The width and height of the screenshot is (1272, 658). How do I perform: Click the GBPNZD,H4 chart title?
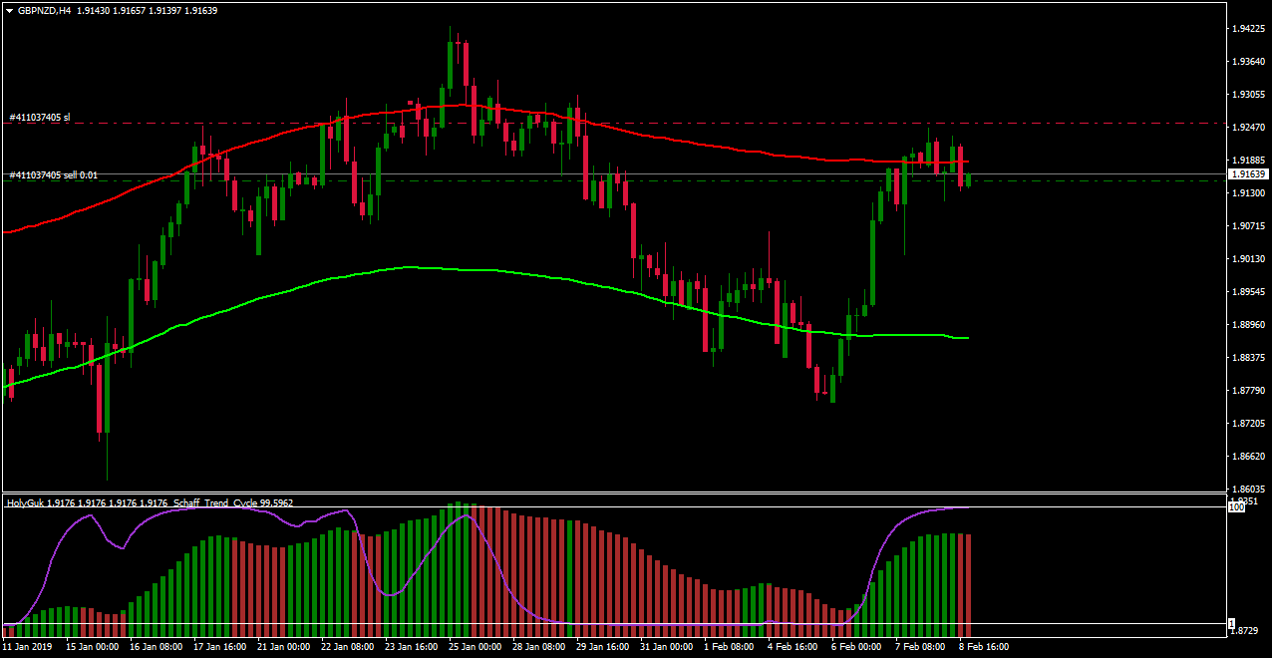[43, 10]
